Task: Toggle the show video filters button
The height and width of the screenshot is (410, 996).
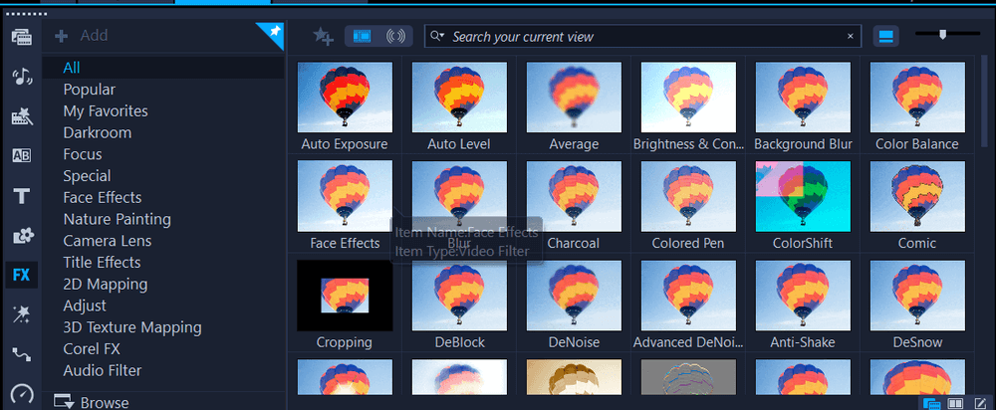Action: (x=362, y=36)
